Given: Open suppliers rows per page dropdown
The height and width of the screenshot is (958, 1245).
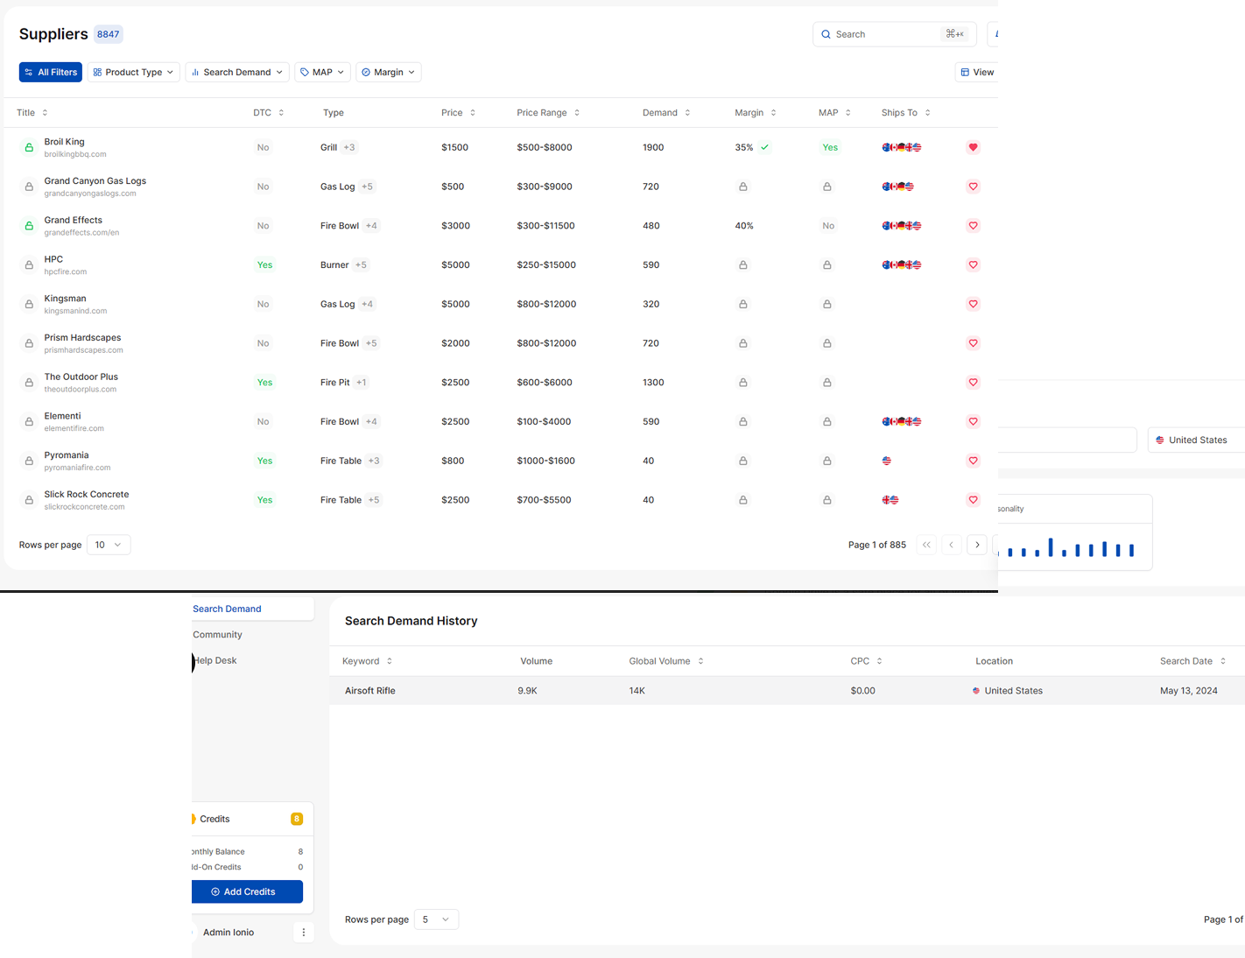Looking at the screenshot, I should click(x=109, y=545).
